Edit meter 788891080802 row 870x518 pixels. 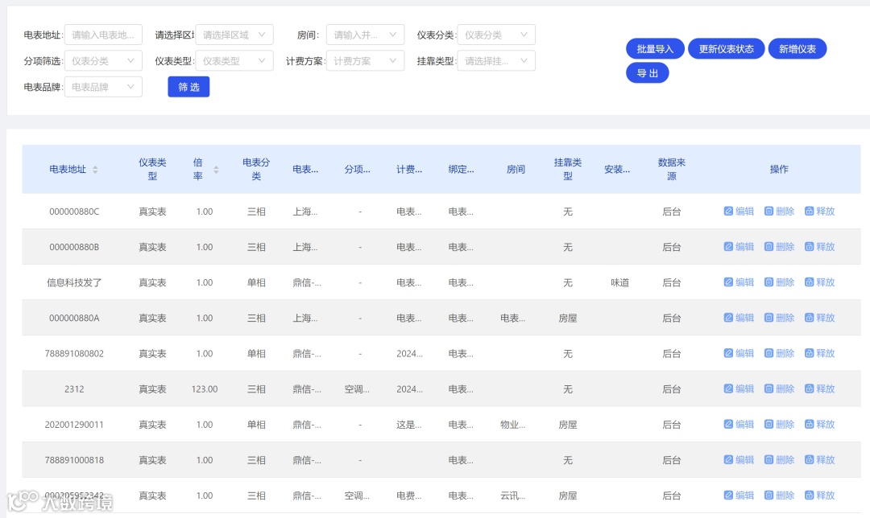coord(739,353)
